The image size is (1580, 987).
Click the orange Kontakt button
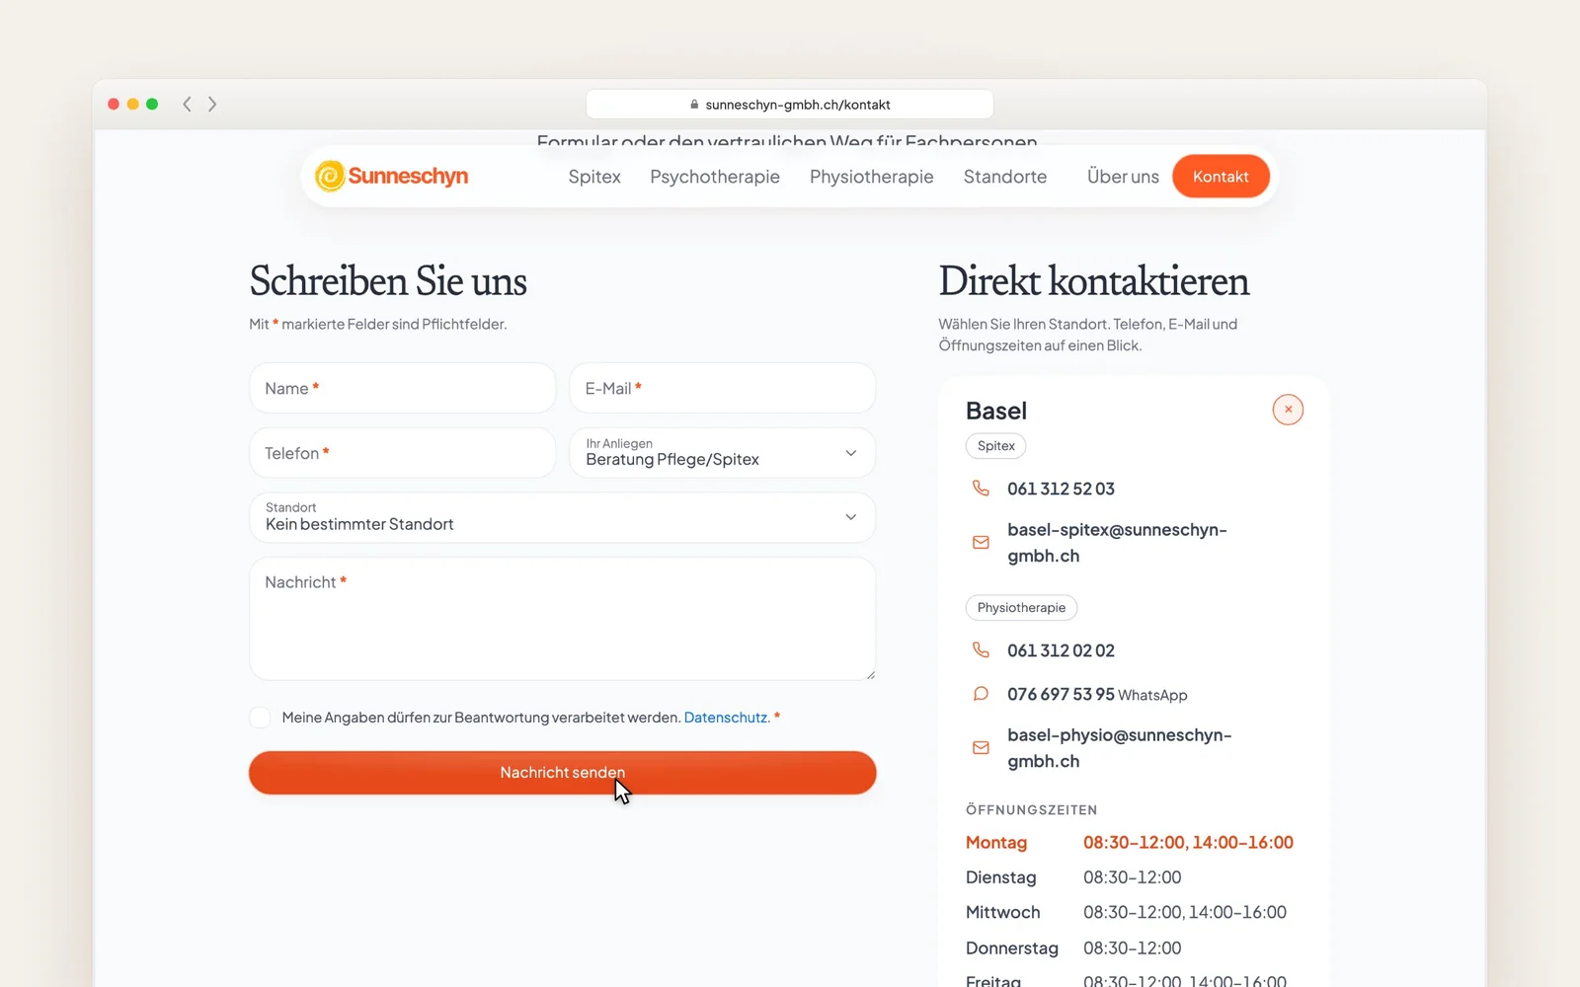(x=1221, y=177)
